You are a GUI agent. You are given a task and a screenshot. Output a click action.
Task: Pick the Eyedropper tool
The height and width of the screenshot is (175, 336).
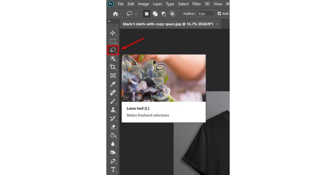pos(113,84)
